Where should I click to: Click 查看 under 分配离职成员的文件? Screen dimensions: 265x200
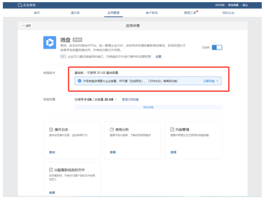point(52,192)
